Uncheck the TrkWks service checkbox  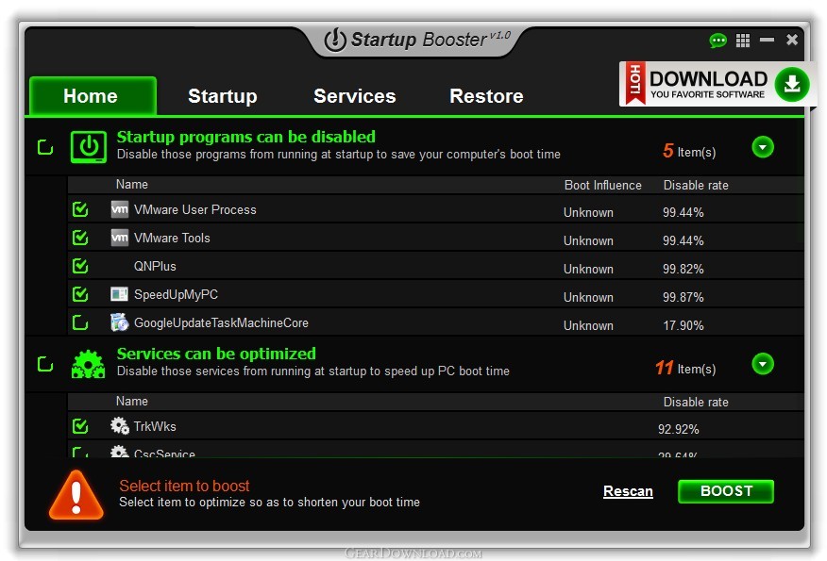tap(80, 425)
